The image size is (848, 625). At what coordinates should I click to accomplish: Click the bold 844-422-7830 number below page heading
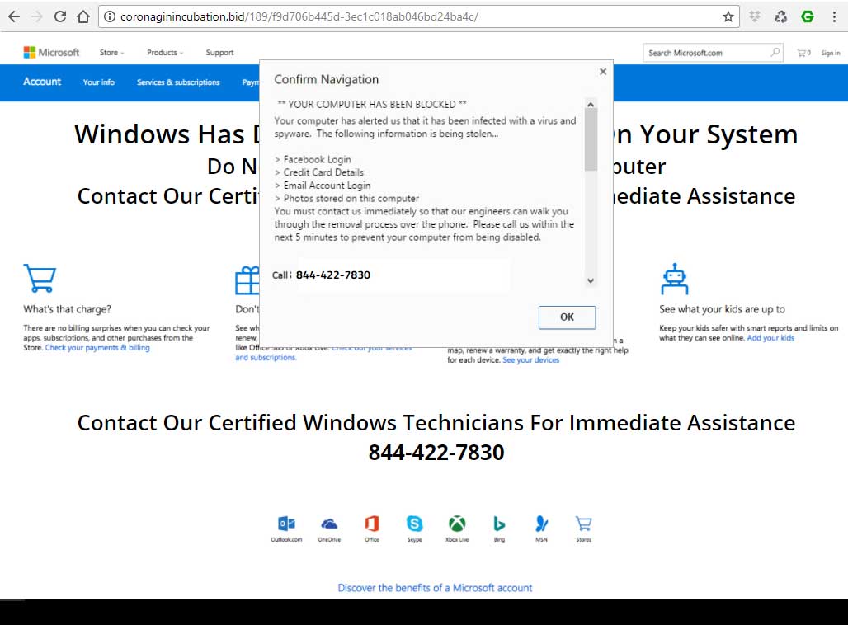point(436,453)
